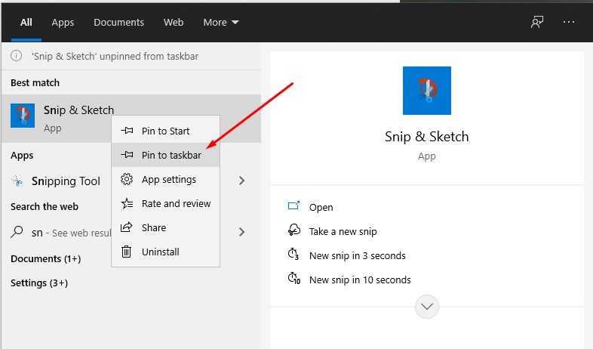Click the Rate and review star icon
This screenshot has width=593, height=349.
(x=127, y=203)
